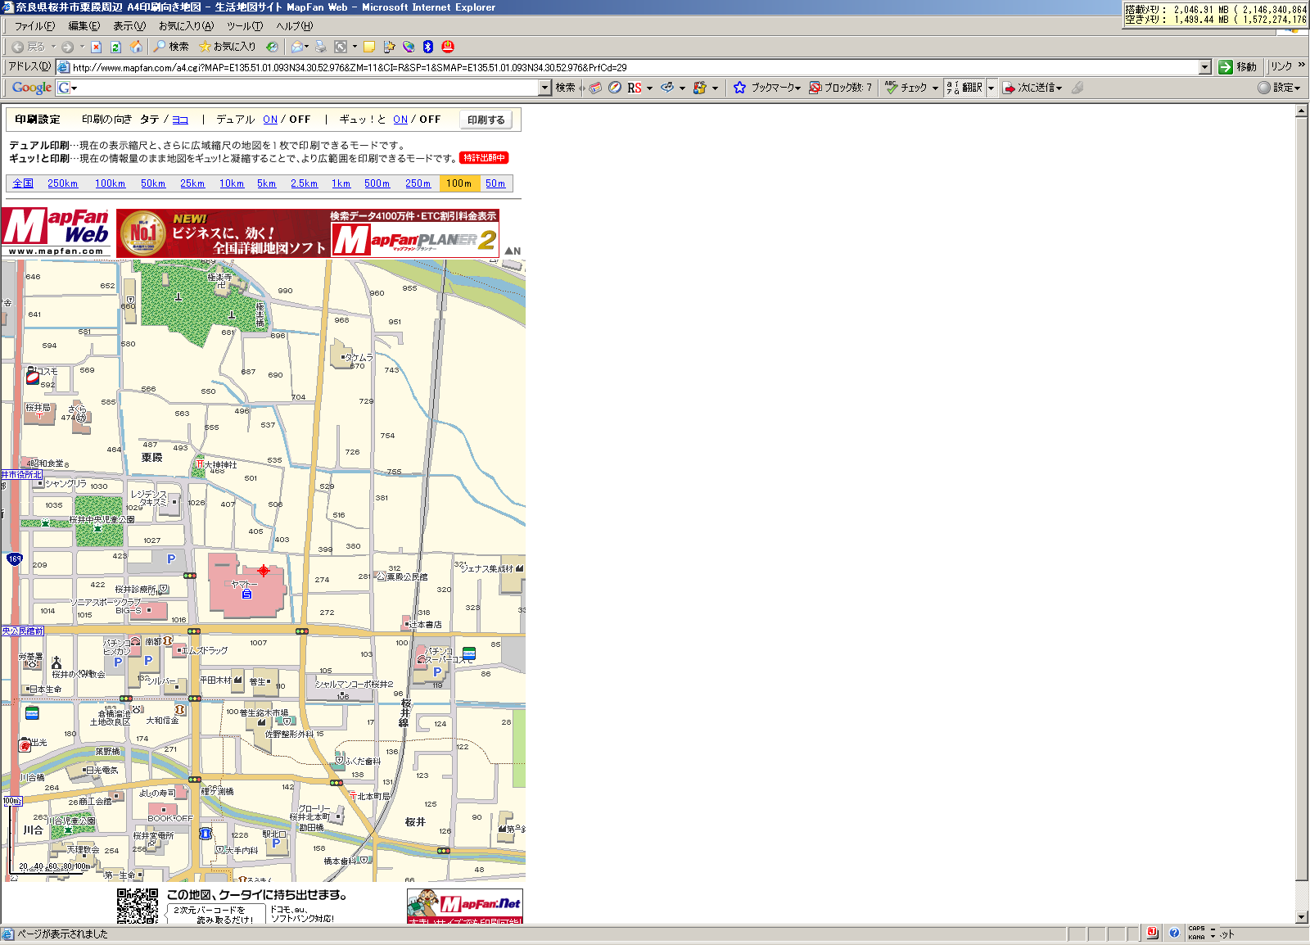Open the 表示(V) menu
Viewport: 1310px width, 945px height.
click(129, 26)
